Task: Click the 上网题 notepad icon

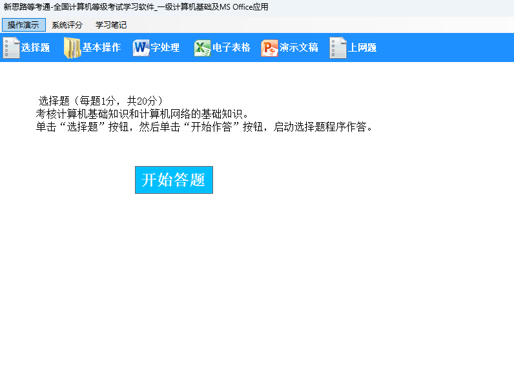Action: coord(338,48)
